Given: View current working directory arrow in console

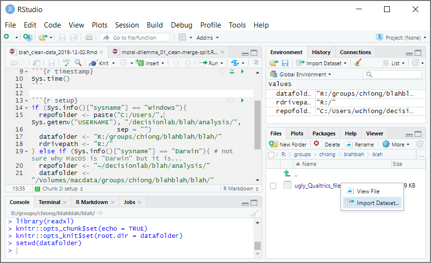Looking at the screenshot, I should (100, 213).
